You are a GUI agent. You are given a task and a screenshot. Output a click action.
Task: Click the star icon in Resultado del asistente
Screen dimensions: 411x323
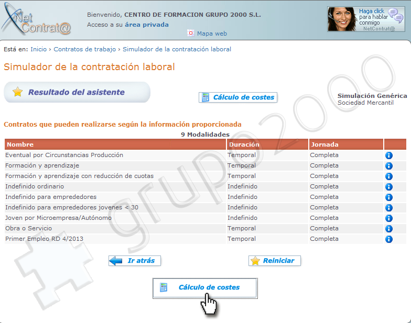point(18,92)
